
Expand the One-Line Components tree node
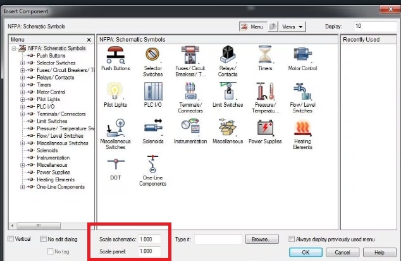coord(23,187)
